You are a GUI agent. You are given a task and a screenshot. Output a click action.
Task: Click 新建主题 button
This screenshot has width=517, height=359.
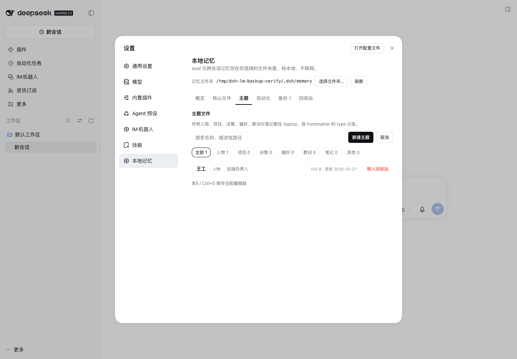tap(361, 137)
